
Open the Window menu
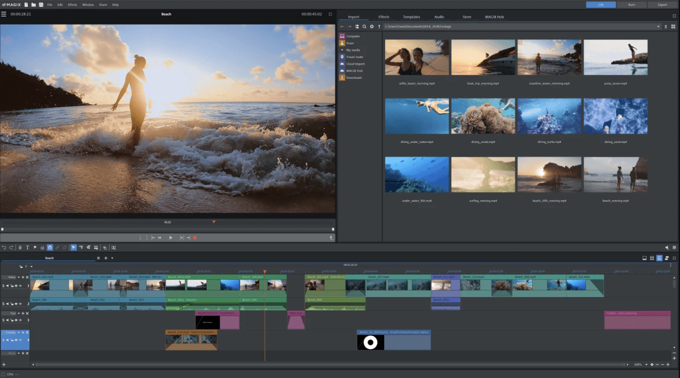click(x=88, y=4)
